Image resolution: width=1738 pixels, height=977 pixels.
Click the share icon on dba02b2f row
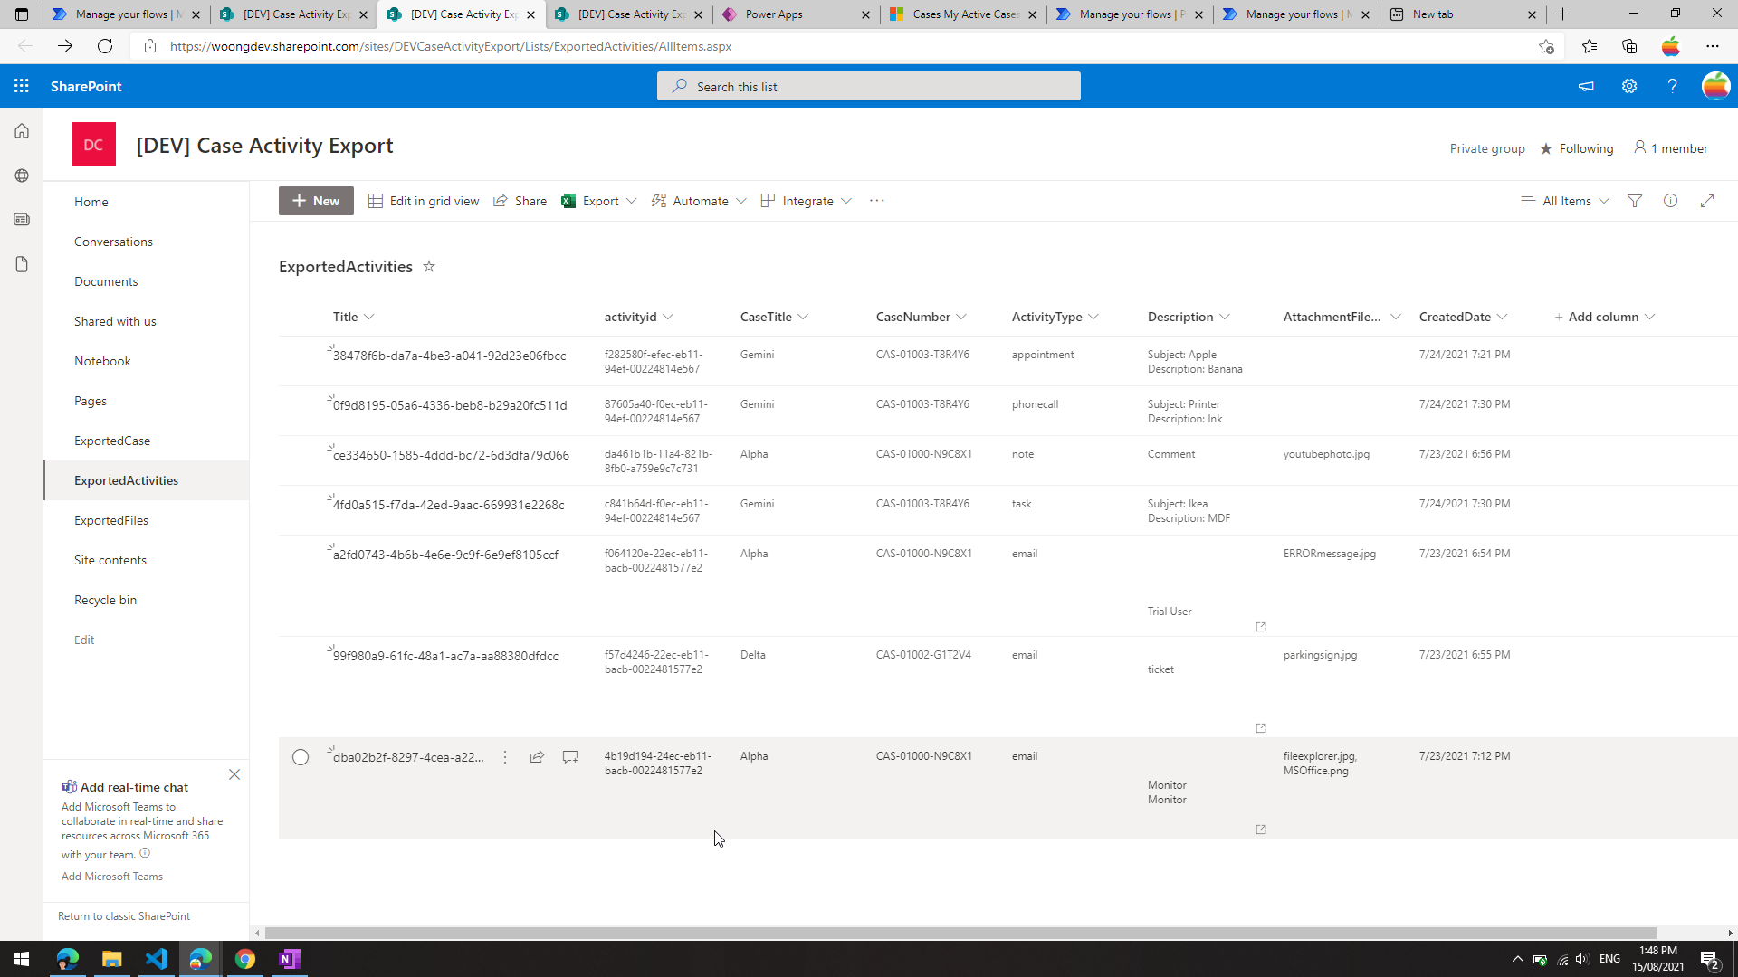click(x=537, y=757)
